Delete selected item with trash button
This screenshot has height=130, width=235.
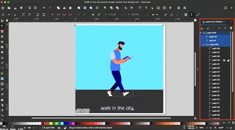(x=231, y=28)
